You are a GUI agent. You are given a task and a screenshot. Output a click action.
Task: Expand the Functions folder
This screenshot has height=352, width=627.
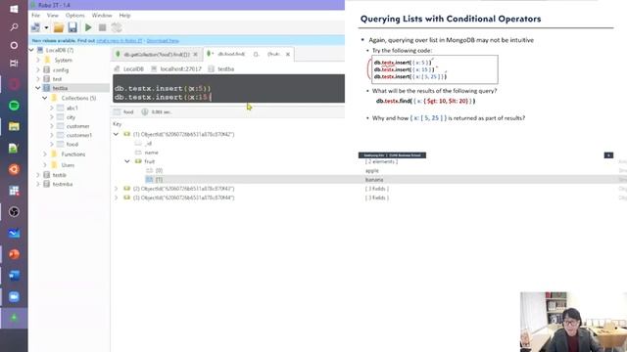[45, 154]
